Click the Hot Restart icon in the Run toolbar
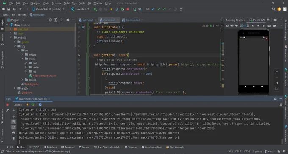Viewport: 288px width, 154px height. pyautogui.click(x=33, y=105)
